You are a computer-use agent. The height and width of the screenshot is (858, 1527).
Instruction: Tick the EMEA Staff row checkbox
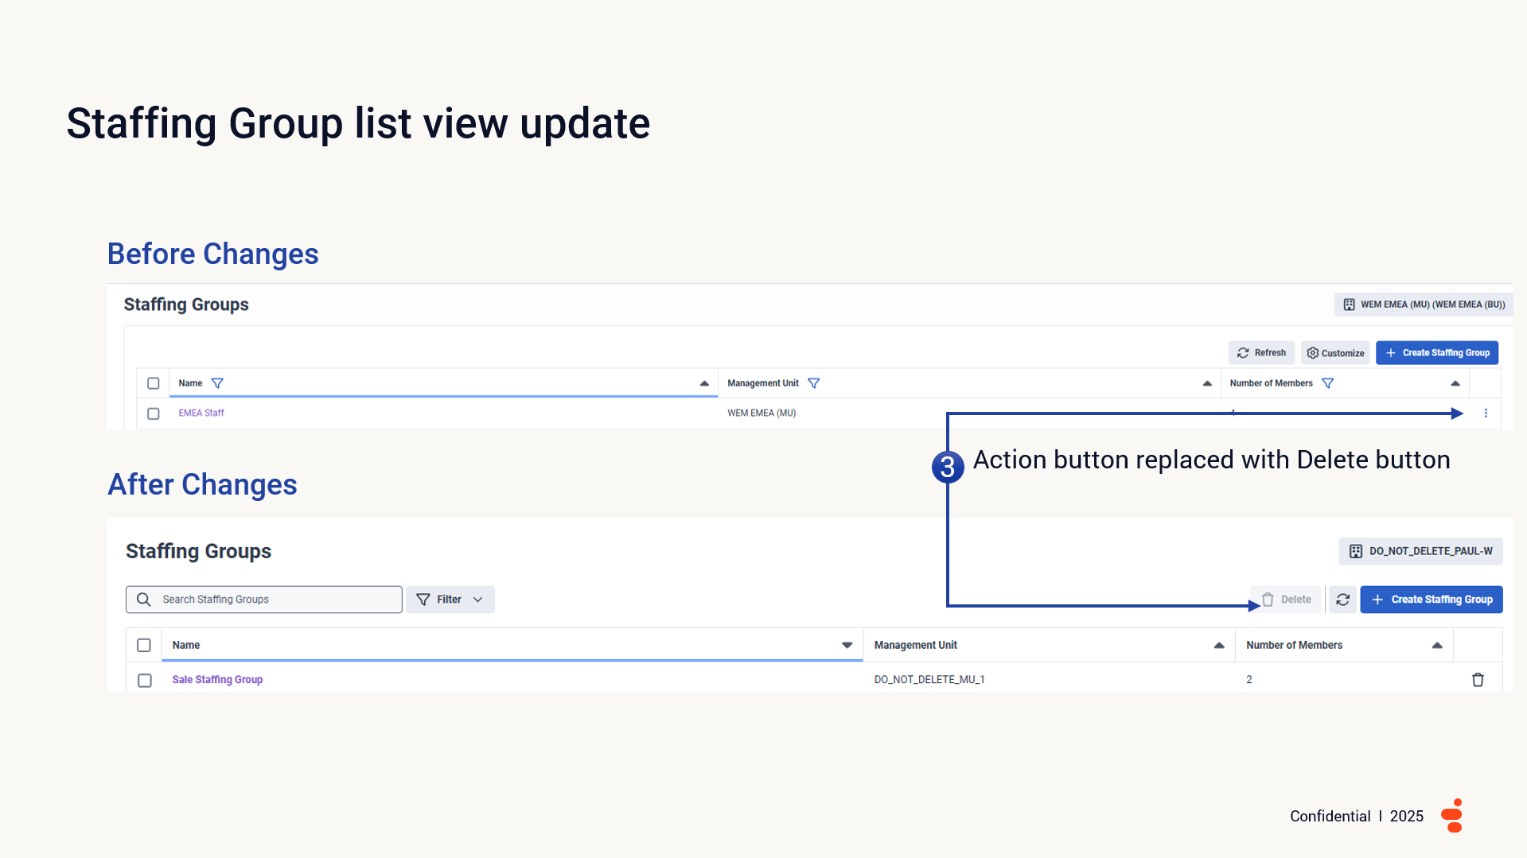(154, 413)
